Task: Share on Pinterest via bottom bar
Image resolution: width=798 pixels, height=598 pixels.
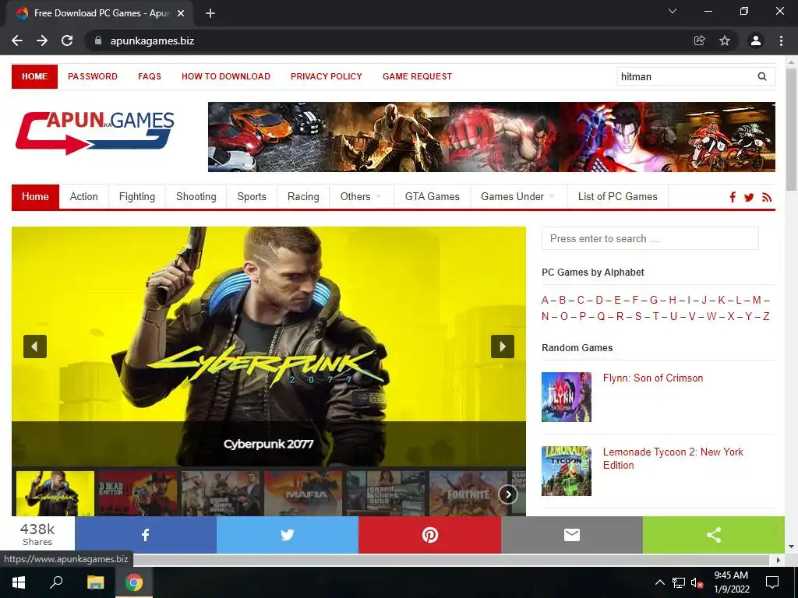Action: click(x=430, y=535)
